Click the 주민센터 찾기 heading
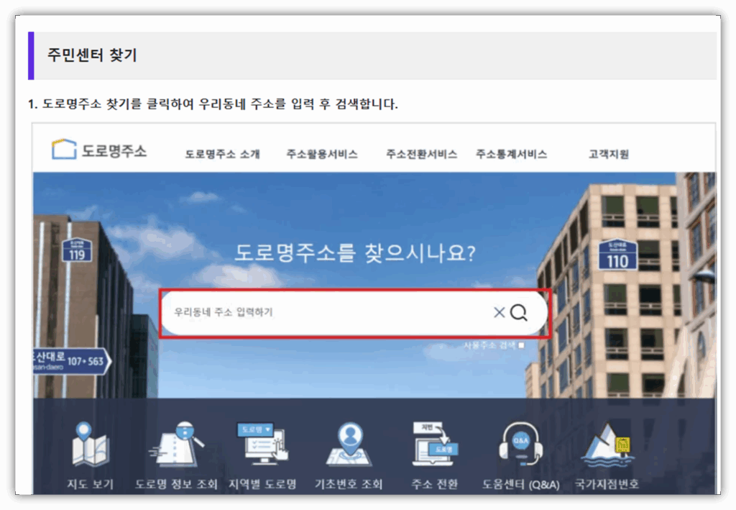This screenshot has height=510, width=736. pyautogui.click(x=92, y=55)
